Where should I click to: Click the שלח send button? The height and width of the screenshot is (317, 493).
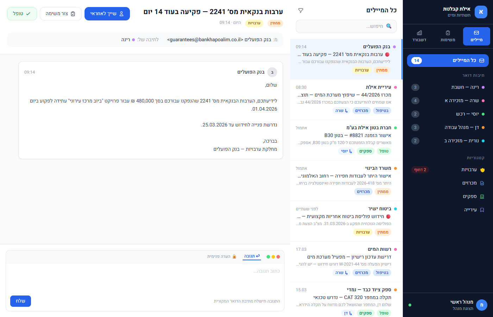[x=20, y=301]
